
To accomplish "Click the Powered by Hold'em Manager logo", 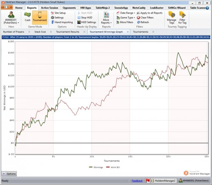I will point(197,173).
